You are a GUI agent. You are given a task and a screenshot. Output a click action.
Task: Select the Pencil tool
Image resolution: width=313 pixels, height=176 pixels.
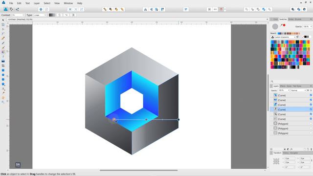pyautogui.click(x=3, y=43)
